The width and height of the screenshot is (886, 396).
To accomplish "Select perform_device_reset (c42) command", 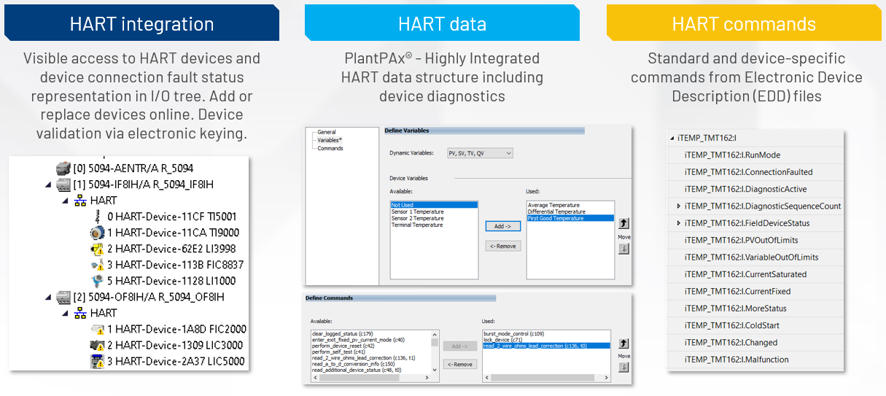I will click(342, 346).
